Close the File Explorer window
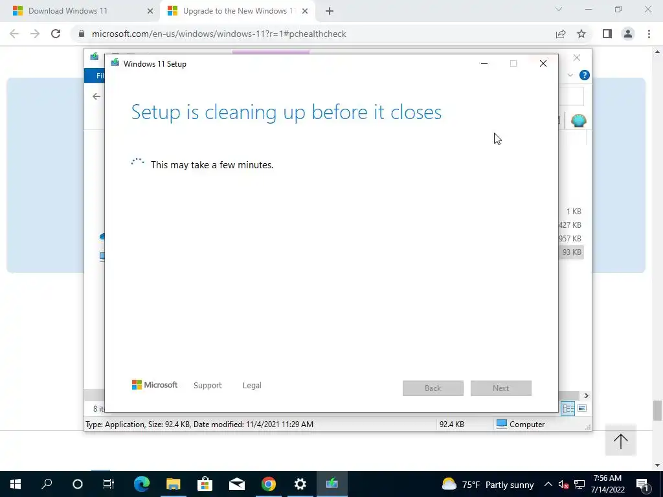This screenshot has height=497, width=663. click(x=577, y=58)
